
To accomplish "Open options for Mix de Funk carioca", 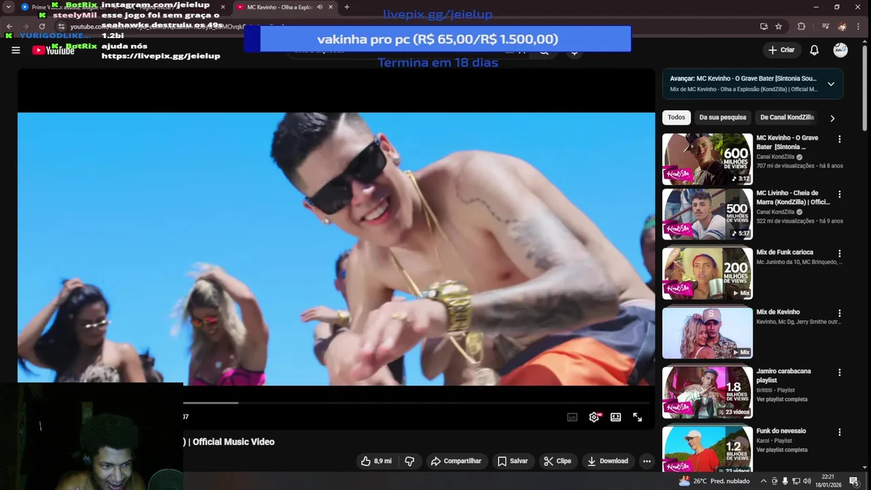I will (x=840, y=253).
